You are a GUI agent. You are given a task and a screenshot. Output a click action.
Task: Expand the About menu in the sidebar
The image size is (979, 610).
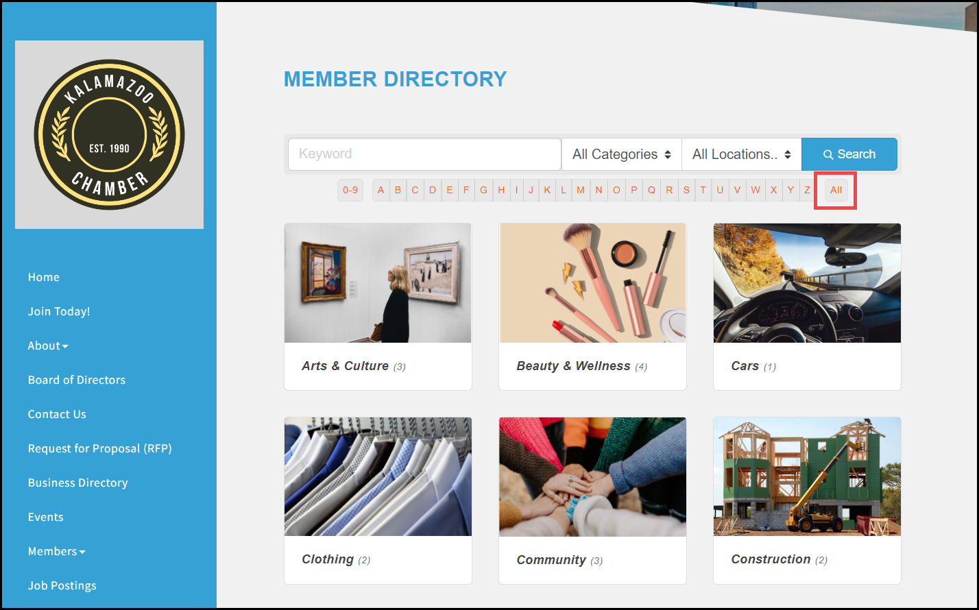[x=48, y=345]
